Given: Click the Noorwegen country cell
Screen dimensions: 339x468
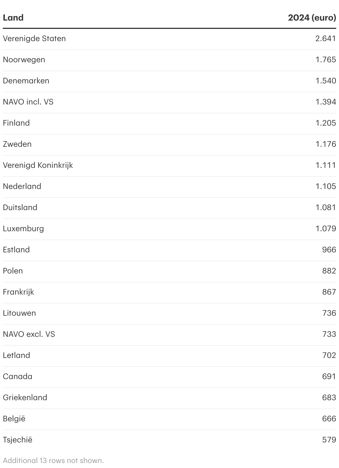Looking at the screenshot, I should (24, 60).
